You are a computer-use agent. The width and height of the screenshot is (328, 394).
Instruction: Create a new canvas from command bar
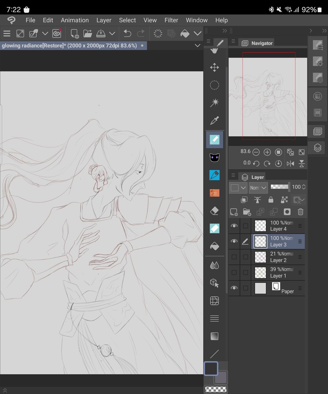click(x=74, y=34)
